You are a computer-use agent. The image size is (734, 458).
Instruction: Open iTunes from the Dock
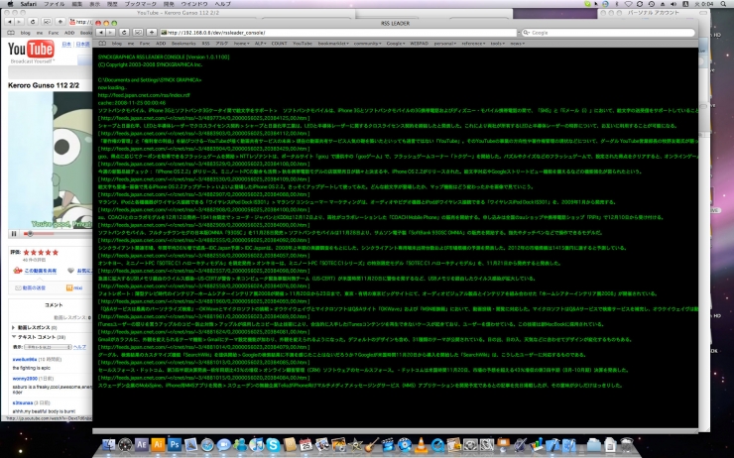tap(257, 444)
